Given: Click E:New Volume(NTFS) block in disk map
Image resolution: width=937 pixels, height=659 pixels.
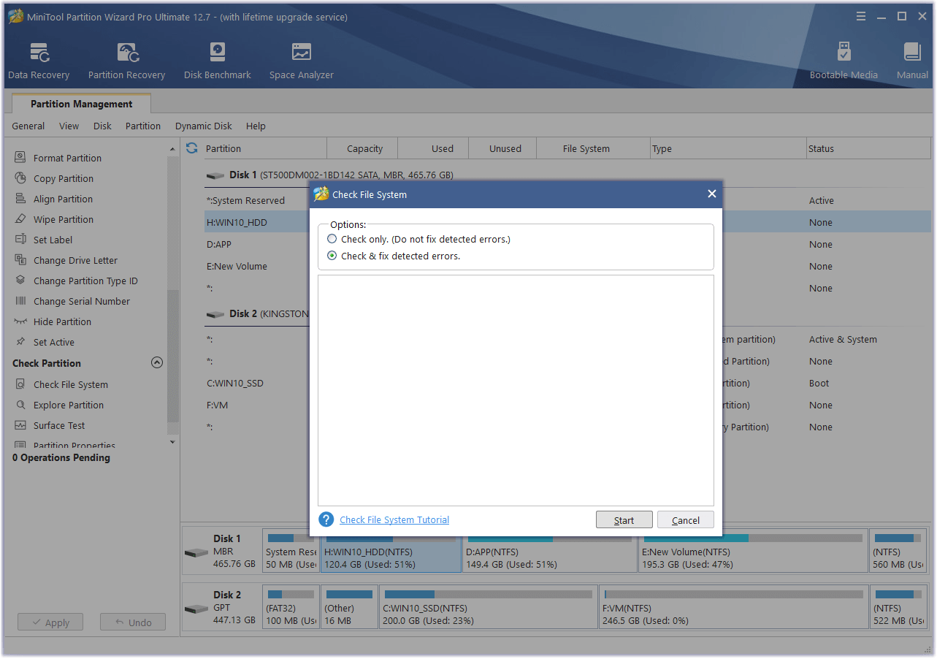Looking at the screenshot, I should click(x=752, y=551).
